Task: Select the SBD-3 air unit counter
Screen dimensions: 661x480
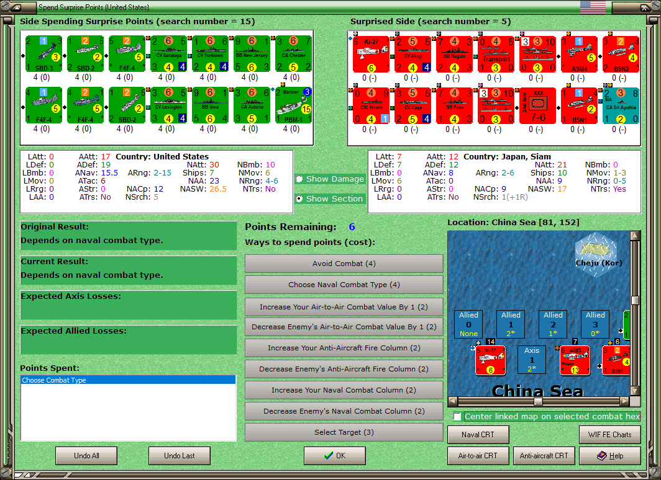Action: tap(44, 54)
